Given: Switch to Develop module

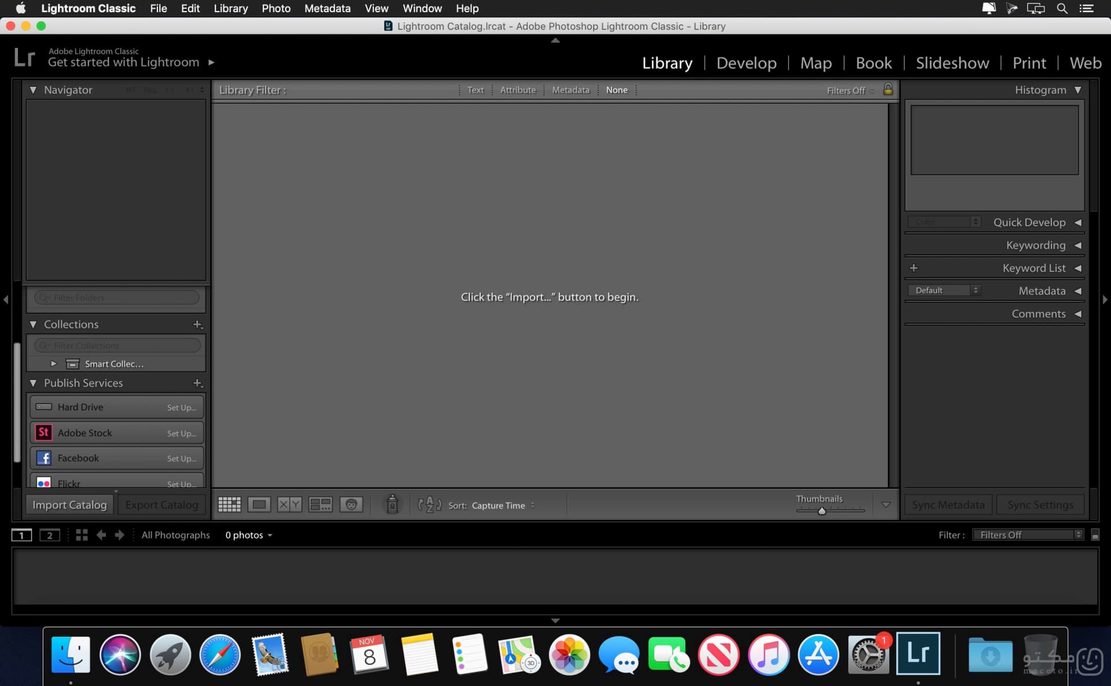Looking at the screenshot, I should tap(746, 62).
